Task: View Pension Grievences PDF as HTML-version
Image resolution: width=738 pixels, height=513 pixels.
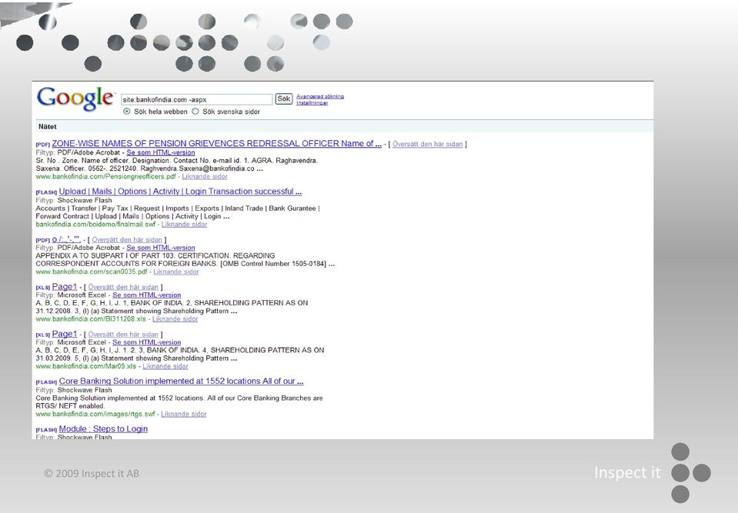Action: 161,152
